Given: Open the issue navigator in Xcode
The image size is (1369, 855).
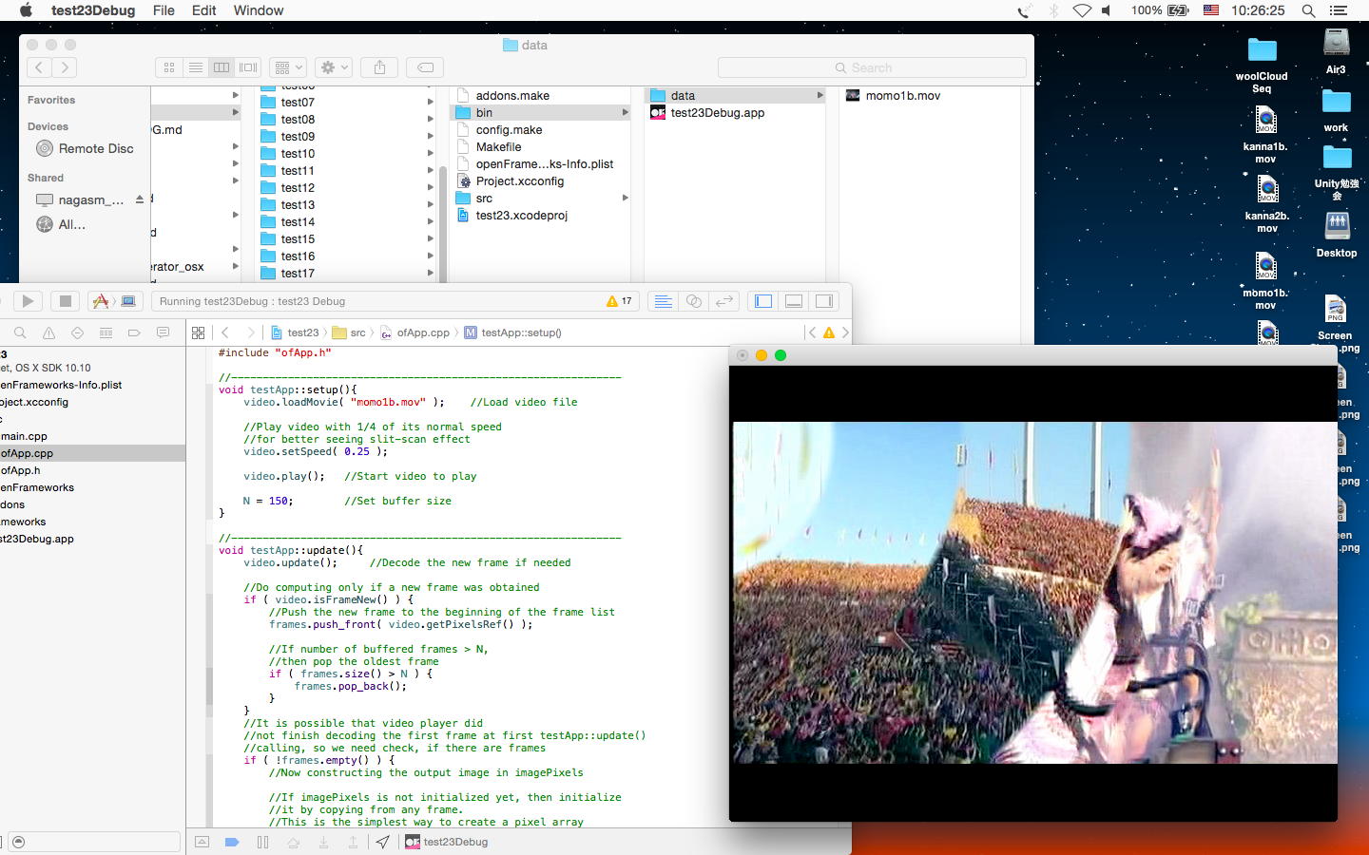Looking at the screenshot, I should pyautogui.click(x=48, y=332).
